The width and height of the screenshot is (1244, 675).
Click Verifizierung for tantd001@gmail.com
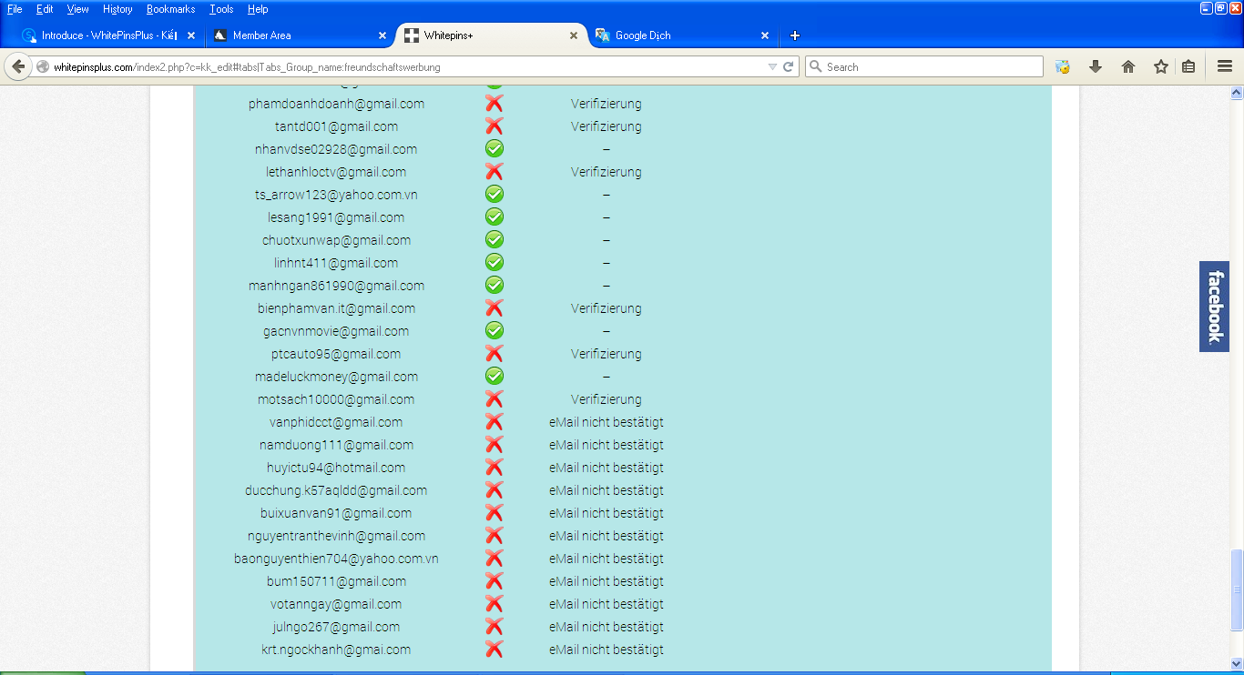[x=607, y=126]
